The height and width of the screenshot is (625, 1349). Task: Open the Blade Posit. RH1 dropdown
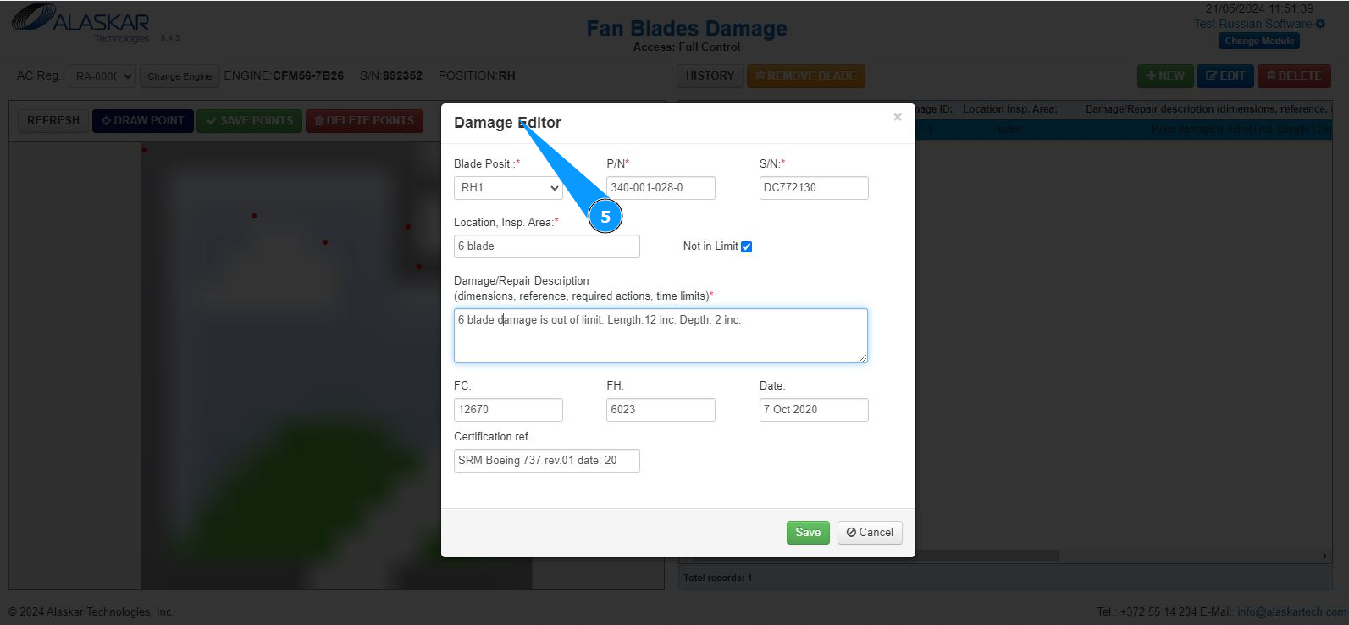click(x=509, y=188)
